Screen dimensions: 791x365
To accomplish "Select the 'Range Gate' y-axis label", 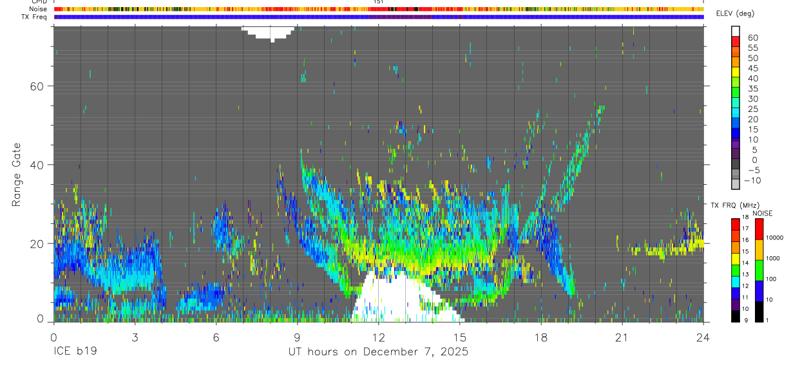I will (x=16, y=175).
